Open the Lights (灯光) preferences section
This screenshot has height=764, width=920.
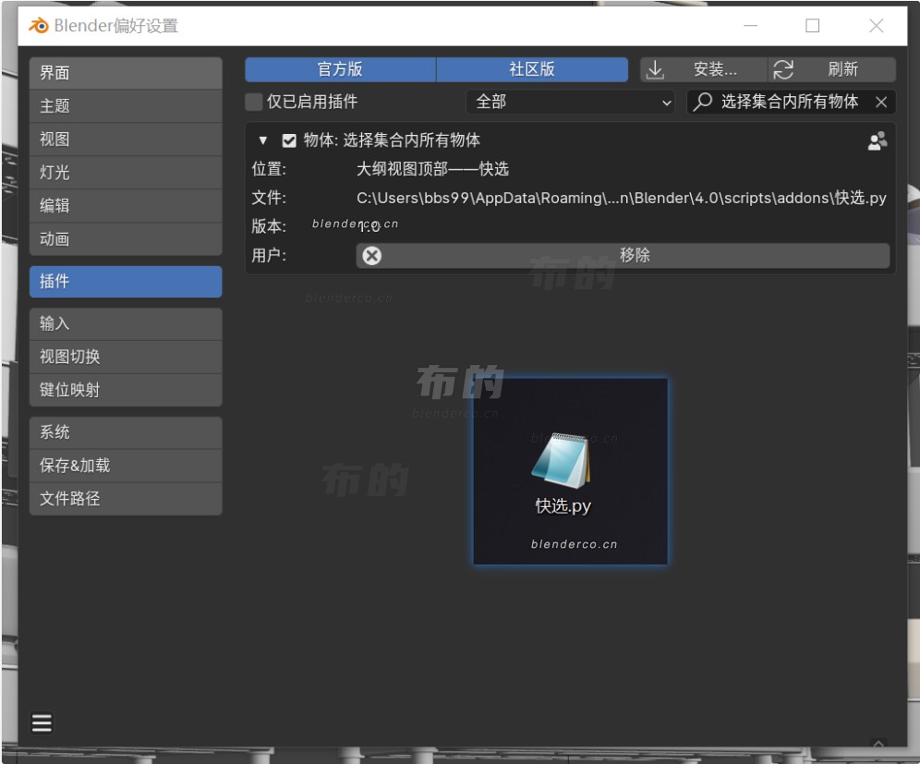click(x=126, y=173)
